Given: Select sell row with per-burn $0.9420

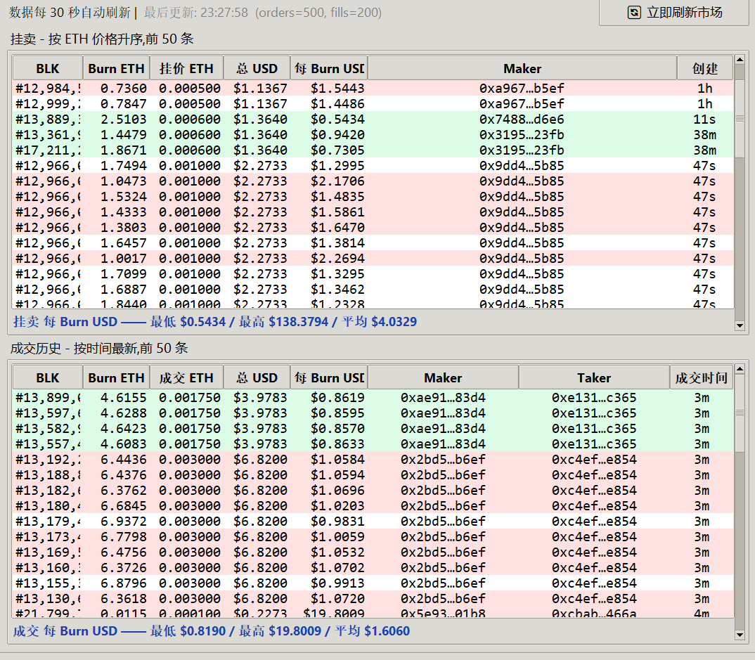Looking at the screenshot, I should (x=373, y=134).
